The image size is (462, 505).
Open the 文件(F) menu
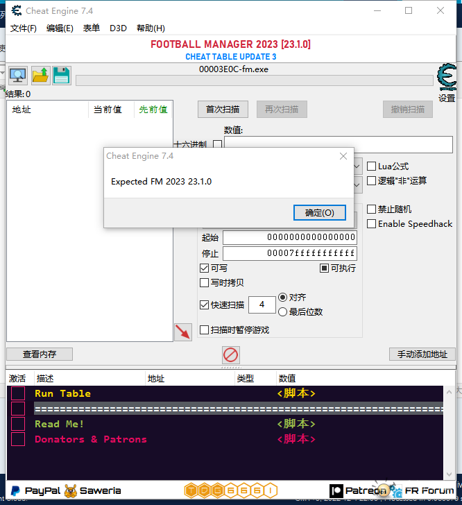tap(23, 28)
